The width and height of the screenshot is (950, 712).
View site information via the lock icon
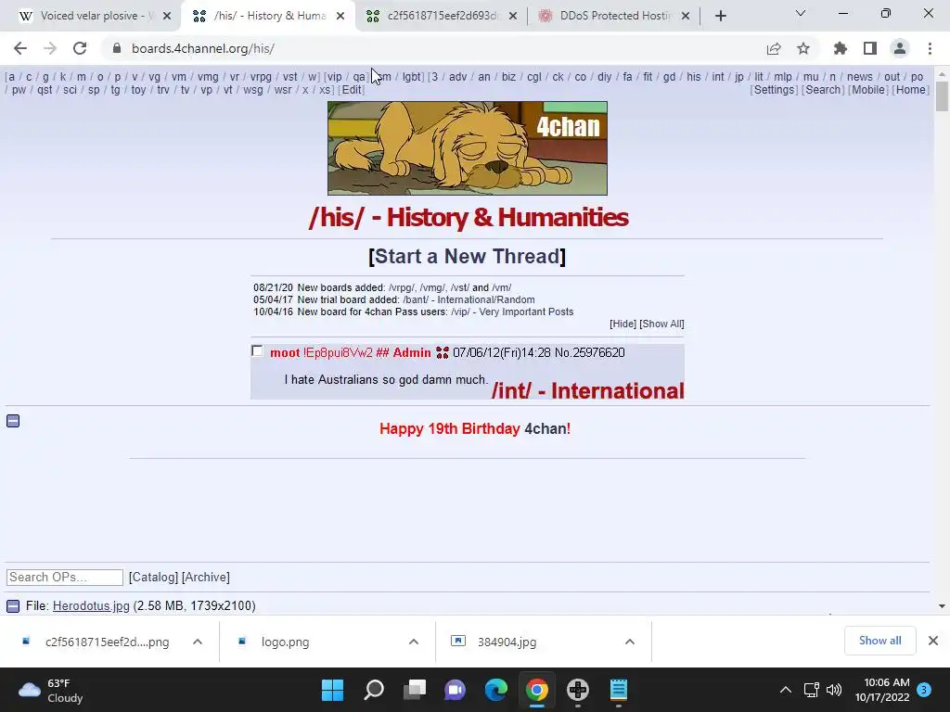tap(117, 48)
